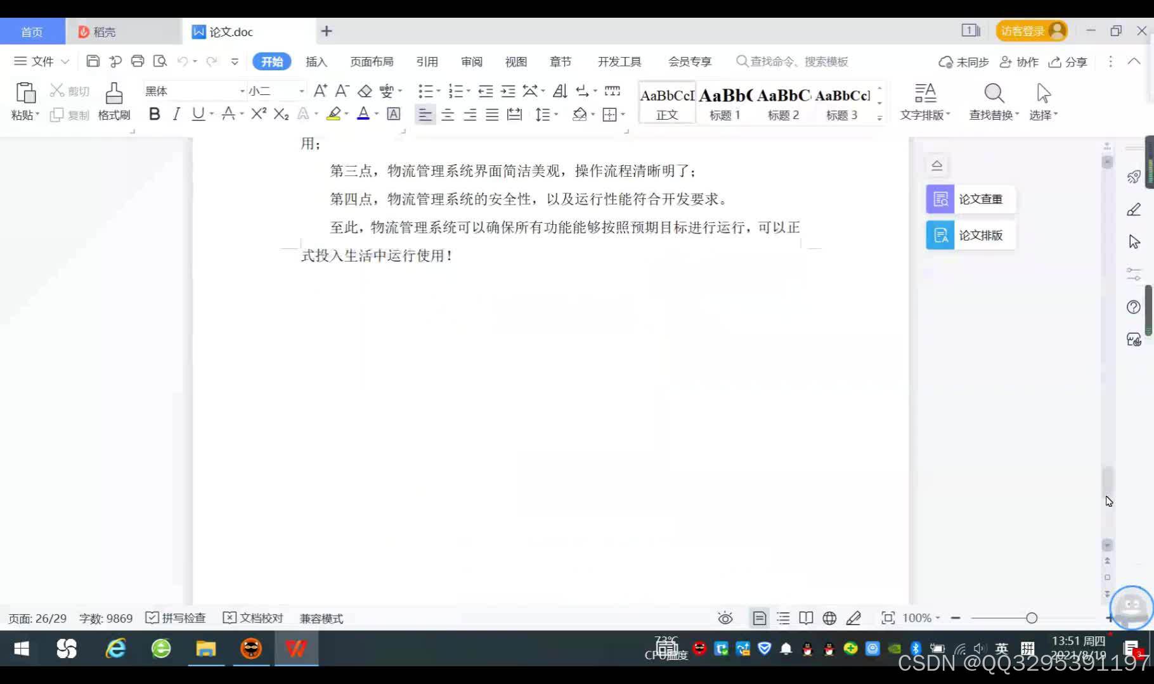1154x684 pixels.
Task: Open Windows Start menu
Action: pos(22,649)
